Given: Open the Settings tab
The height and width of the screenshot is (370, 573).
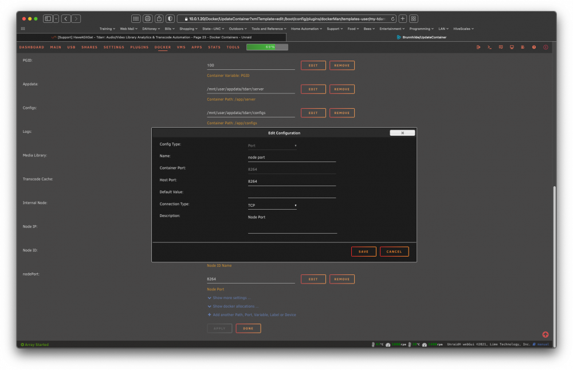Looking at the screenshot, I should click(113, 47).
